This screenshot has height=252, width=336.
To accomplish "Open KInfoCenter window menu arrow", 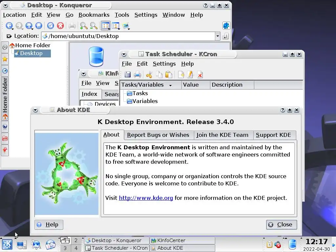I will (x=84, y=74).
